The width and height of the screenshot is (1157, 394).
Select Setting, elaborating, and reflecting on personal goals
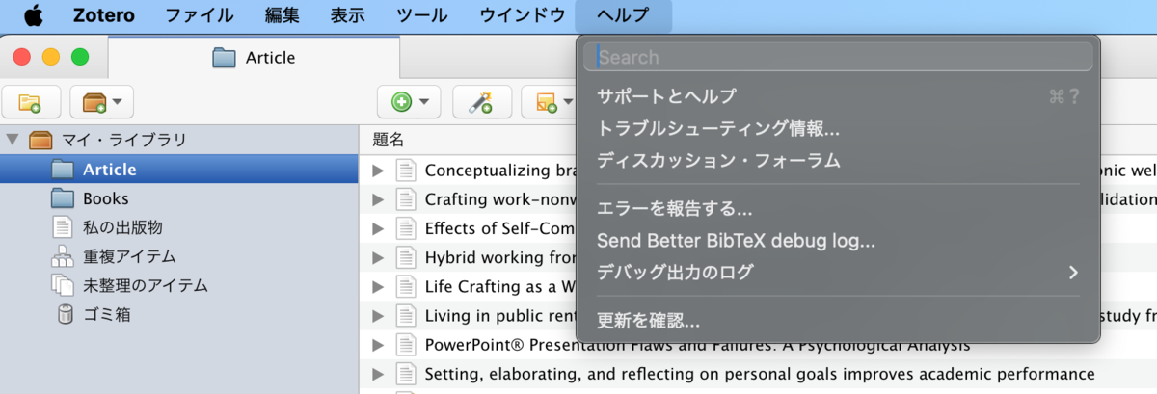pyautogui.click(x=760, y=373)
